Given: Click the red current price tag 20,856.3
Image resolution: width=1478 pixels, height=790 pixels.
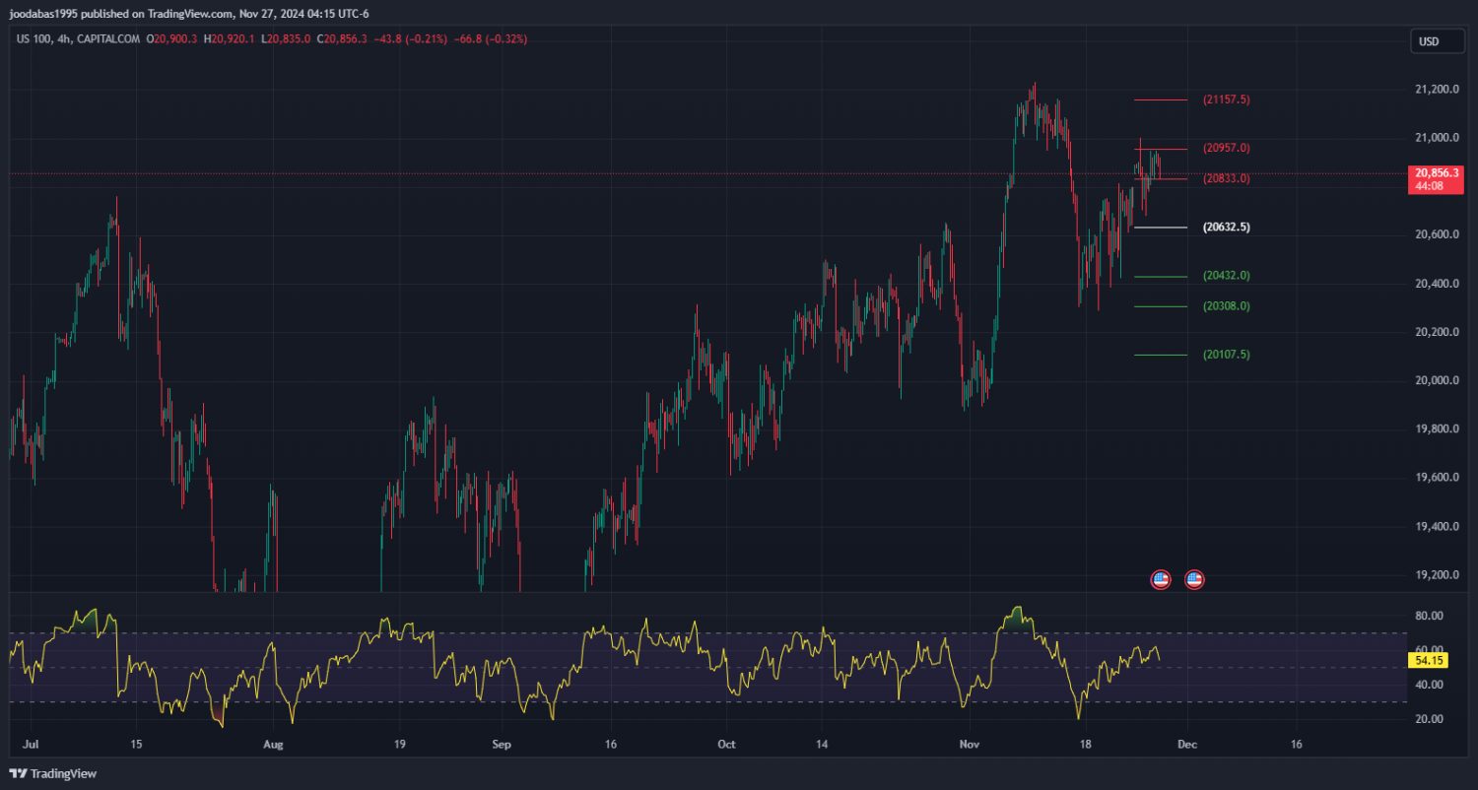Looking at the screenshot, I should [1436, 179].
